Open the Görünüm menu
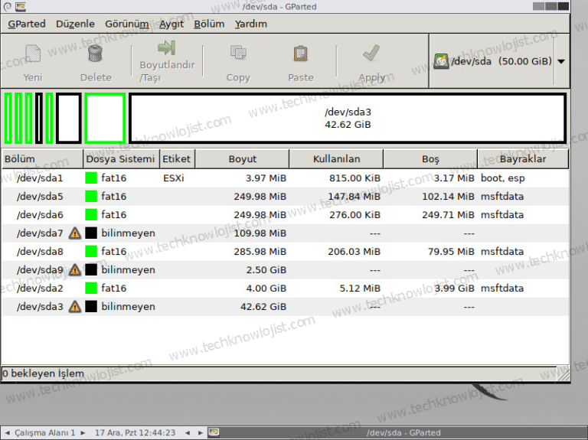 point(127,24)
